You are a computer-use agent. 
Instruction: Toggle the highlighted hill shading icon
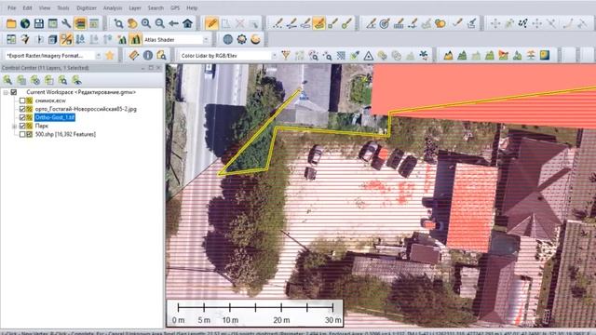[x=135, y=39]
